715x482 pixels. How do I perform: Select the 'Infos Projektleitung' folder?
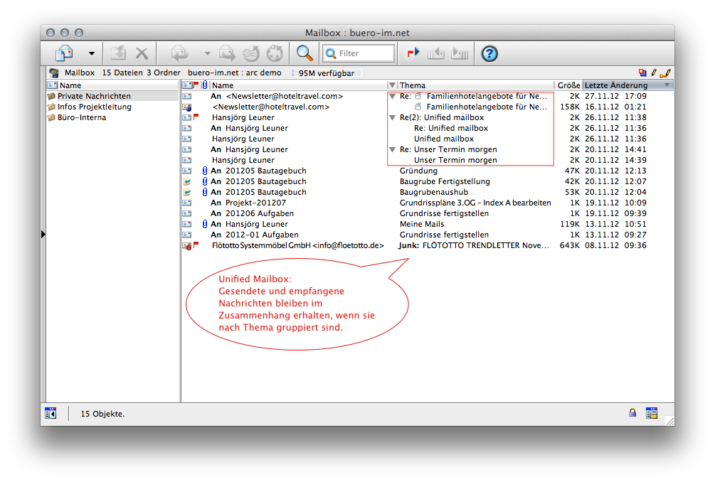pos(94,107)
